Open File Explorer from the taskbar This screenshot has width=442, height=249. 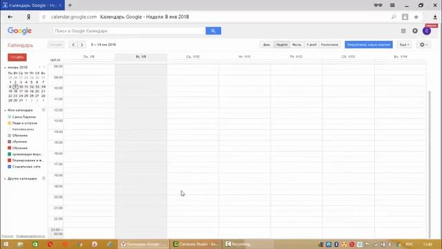click(20, 244)
